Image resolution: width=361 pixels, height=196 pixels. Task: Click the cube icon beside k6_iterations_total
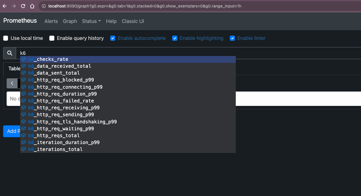tap(24, 149)
